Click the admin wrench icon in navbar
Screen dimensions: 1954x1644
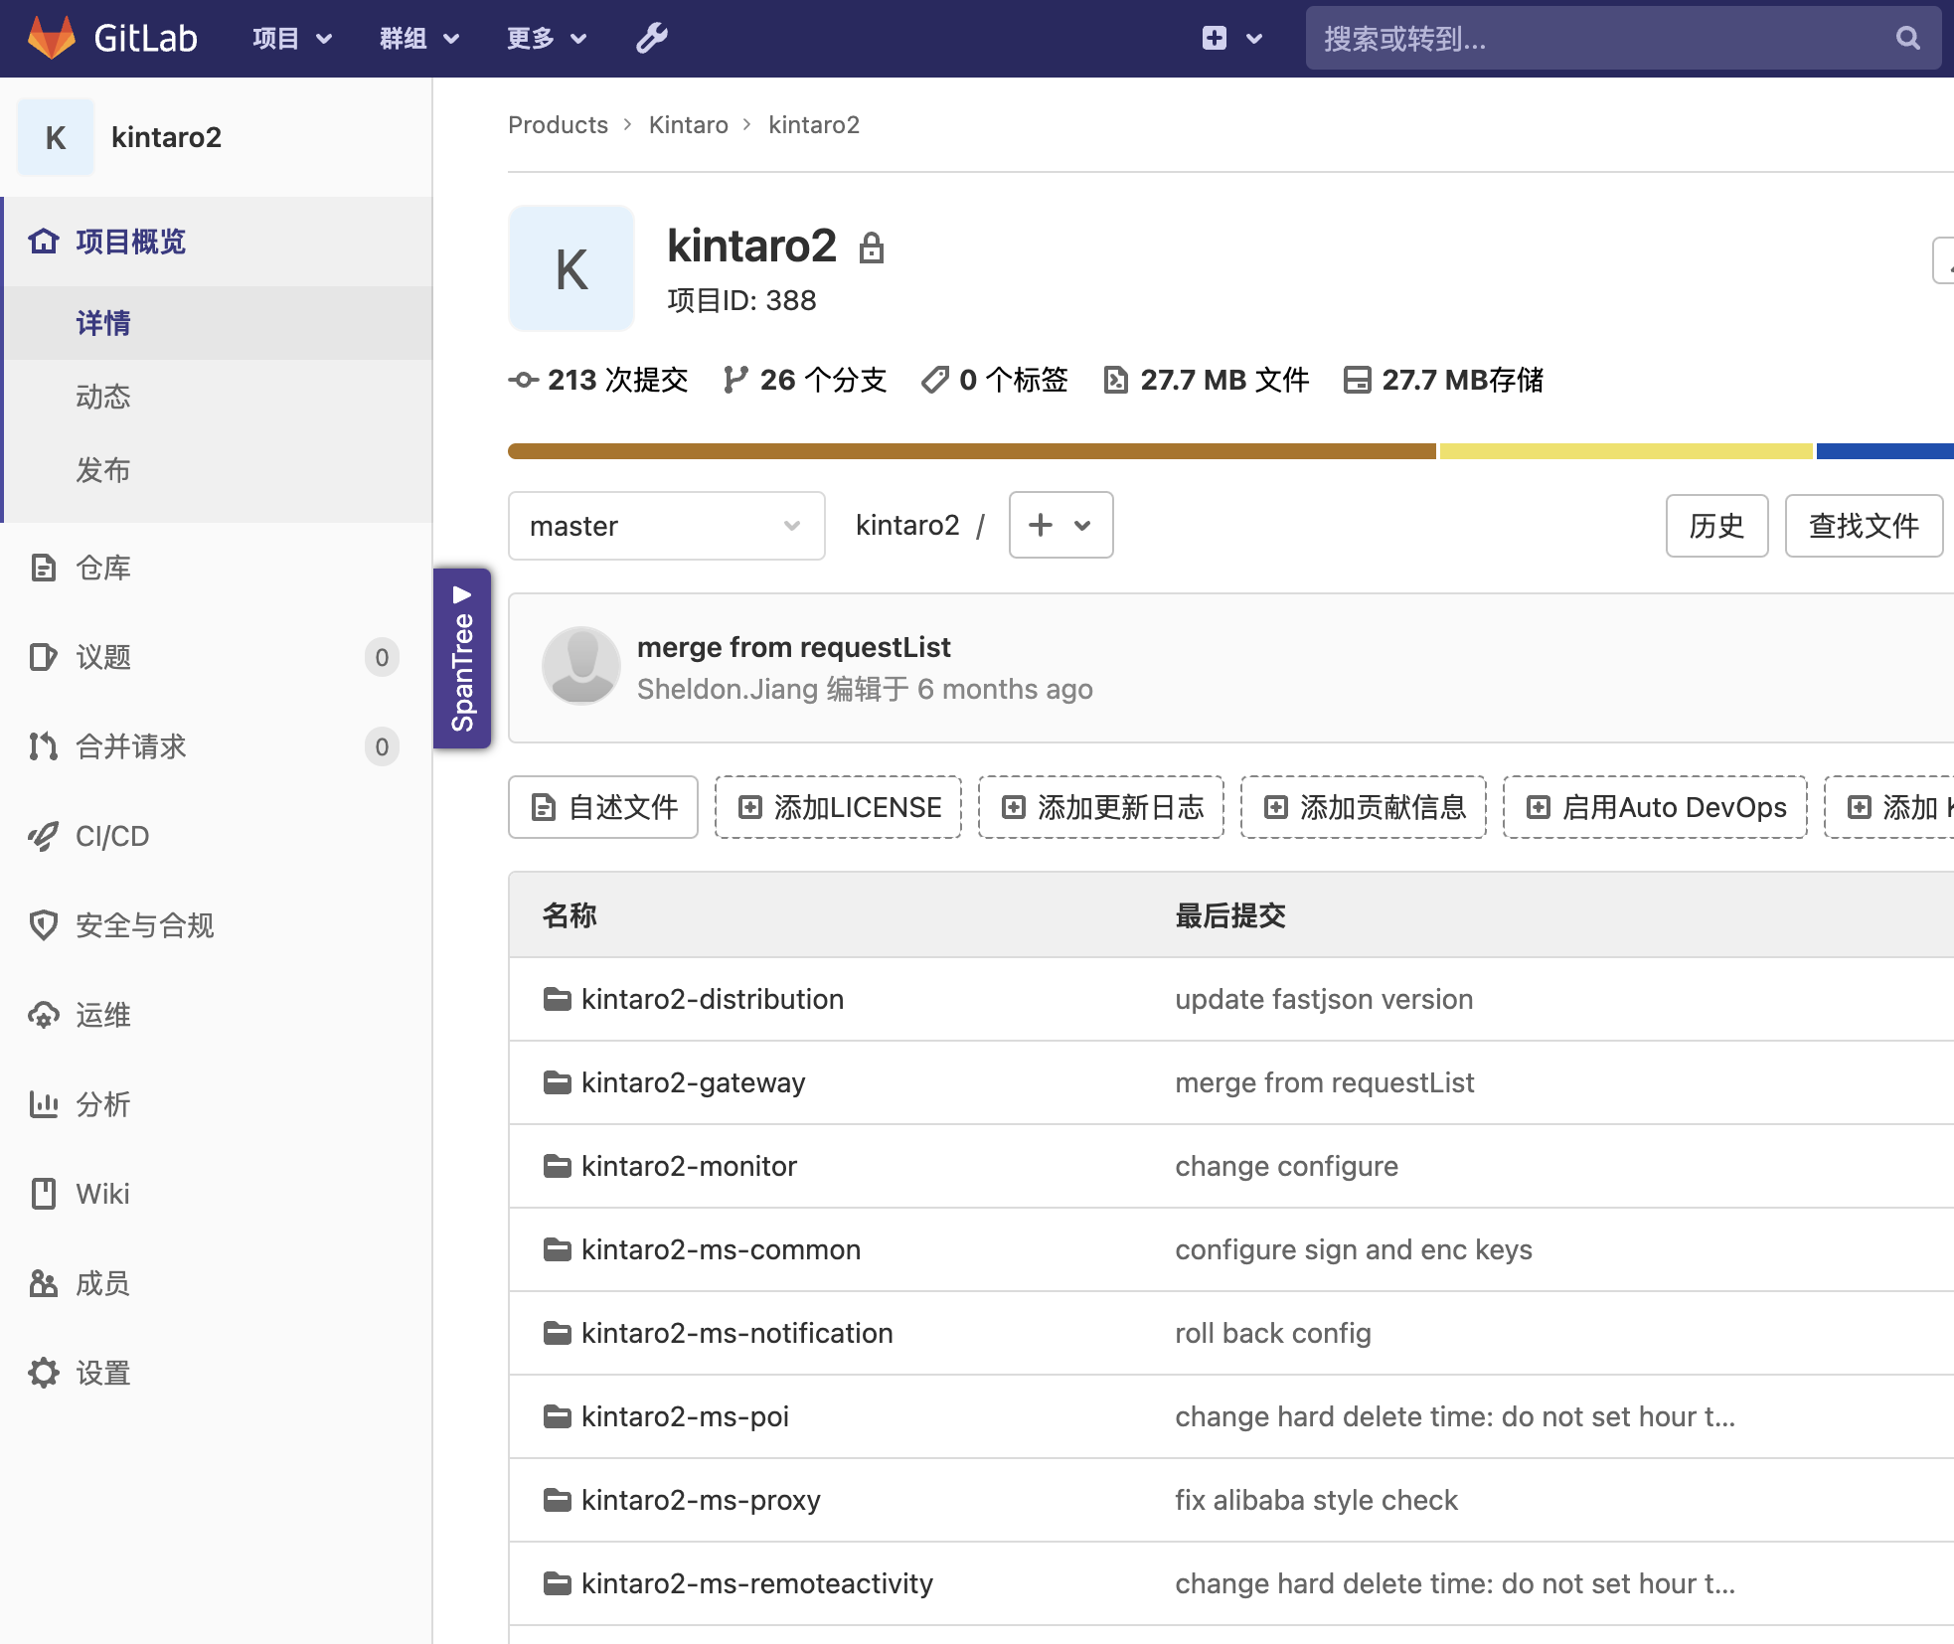pyautogui.click(x=651, y=38)
